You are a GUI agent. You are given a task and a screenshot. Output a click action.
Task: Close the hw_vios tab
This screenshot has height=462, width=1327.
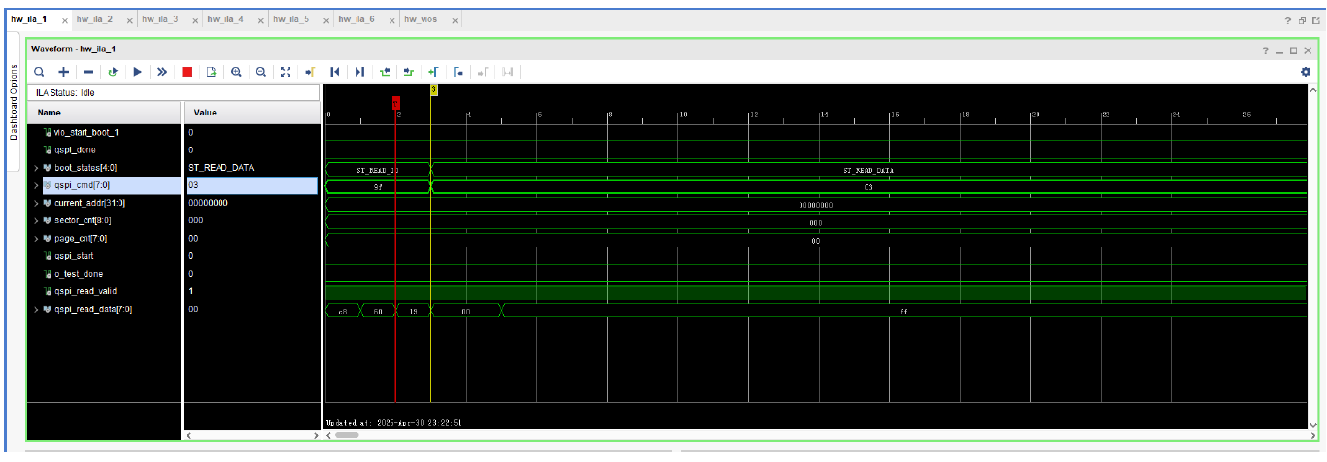[455, 20]
